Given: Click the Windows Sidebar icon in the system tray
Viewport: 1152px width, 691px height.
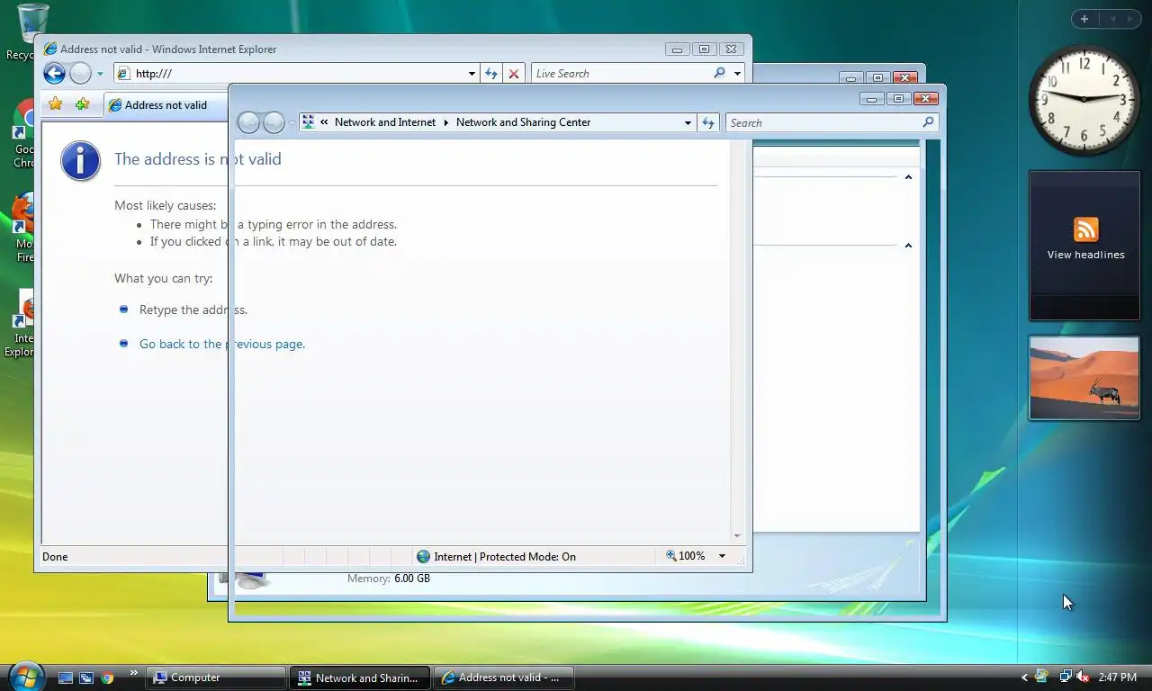Looking at the screenshot, I should click(1042, 677).
